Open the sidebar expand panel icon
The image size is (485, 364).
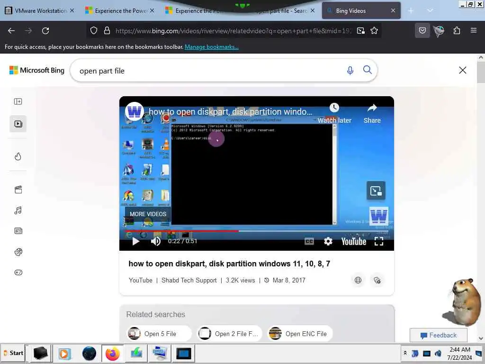18,101
